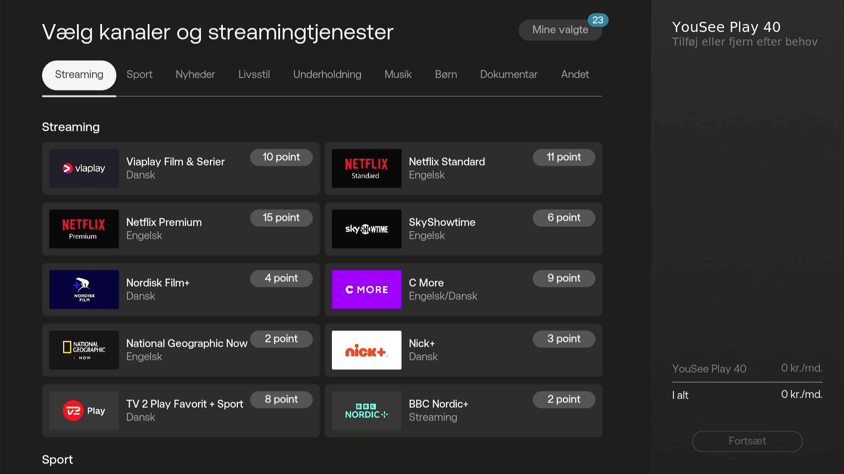Screen dimensions: 844x474
Task: Select the C More title text
Action: pyautogui.click(x=426, y=283)
